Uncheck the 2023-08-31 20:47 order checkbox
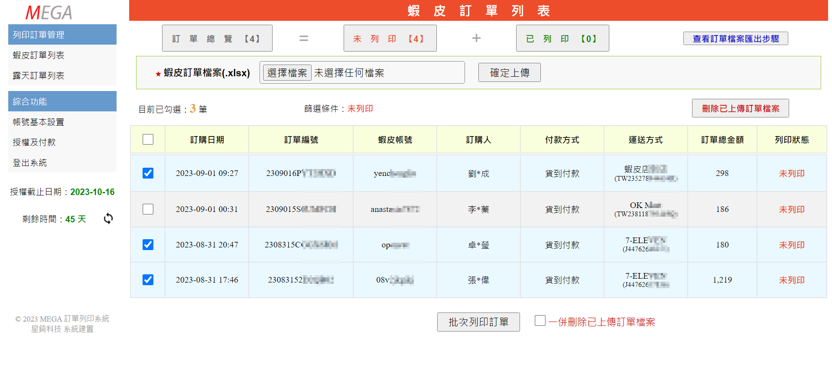 click(148, 244)
